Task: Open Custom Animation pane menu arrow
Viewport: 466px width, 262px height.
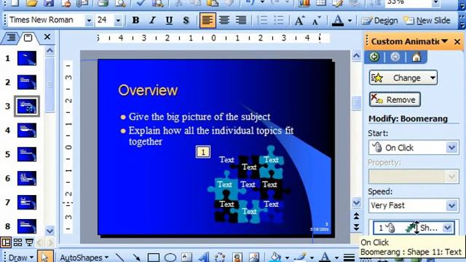Action: point(445,41)
